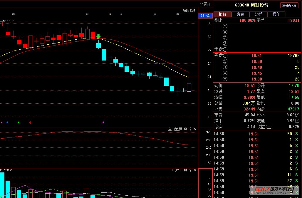Click the green flag marker below chart
The height and width of the screenshot is (198, 302).
[x=19, y=122]
